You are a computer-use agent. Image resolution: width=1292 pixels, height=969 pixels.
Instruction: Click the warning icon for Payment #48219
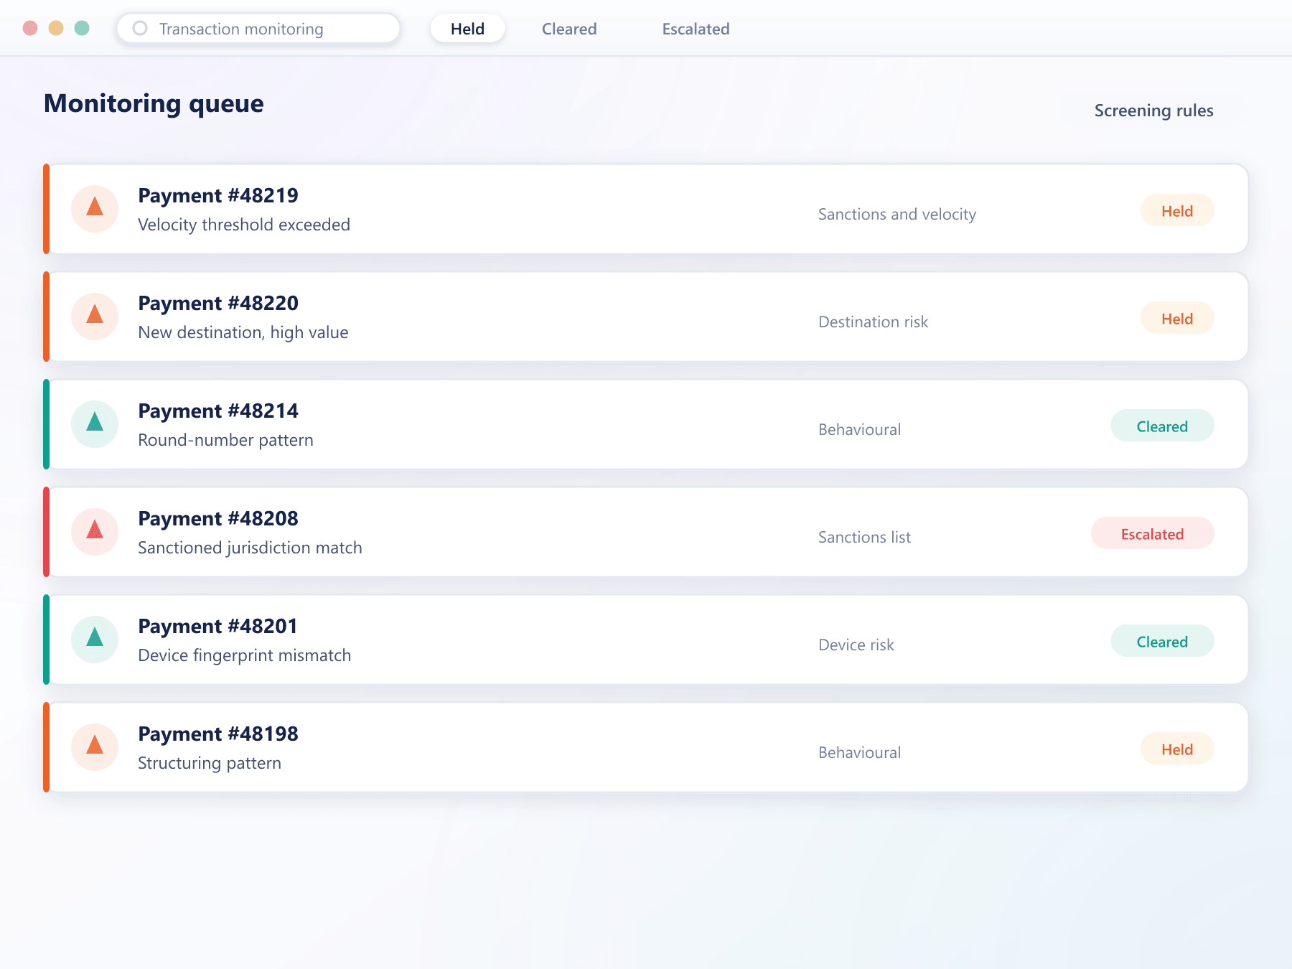[x=95, y=209]
